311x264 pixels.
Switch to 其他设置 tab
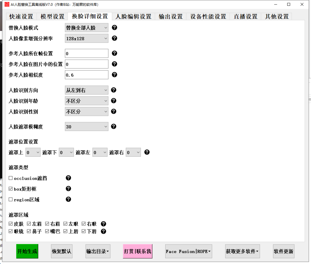277,17
